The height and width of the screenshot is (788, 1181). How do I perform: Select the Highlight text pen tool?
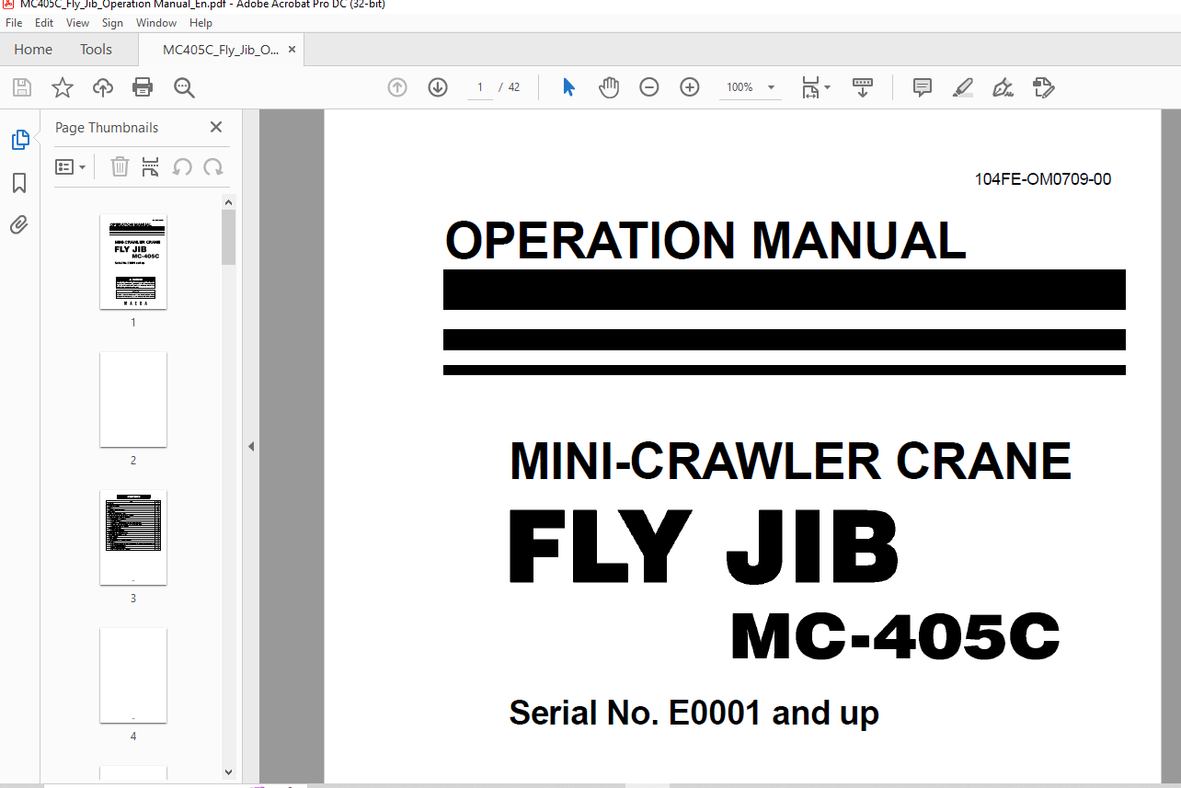[x=962, y=87]
